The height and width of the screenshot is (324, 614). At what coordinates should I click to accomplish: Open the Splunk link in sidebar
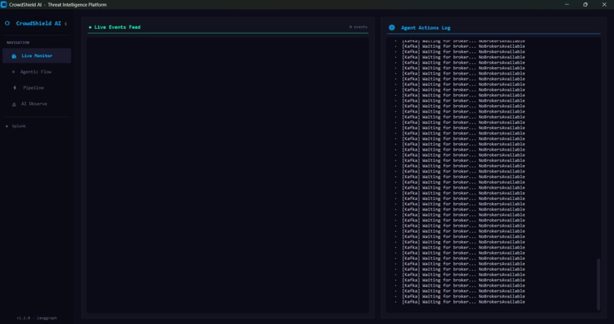click(19, 126)
